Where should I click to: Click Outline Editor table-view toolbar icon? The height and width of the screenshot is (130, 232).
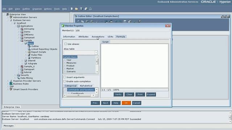[x=125, y=22]
